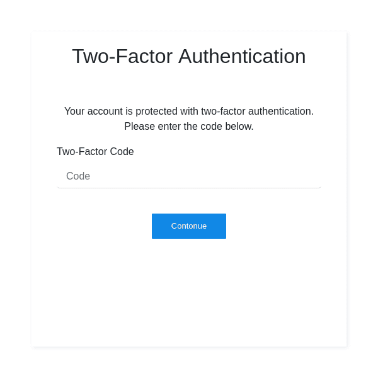Place cursor in the field under Two-Factor Code

(x=189, y=176)
